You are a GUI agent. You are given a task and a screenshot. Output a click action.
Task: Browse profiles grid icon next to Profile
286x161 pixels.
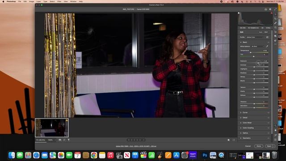[x=267, y=37]
